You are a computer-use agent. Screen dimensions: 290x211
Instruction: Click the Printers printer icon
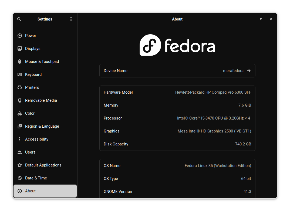coord(20,87)
